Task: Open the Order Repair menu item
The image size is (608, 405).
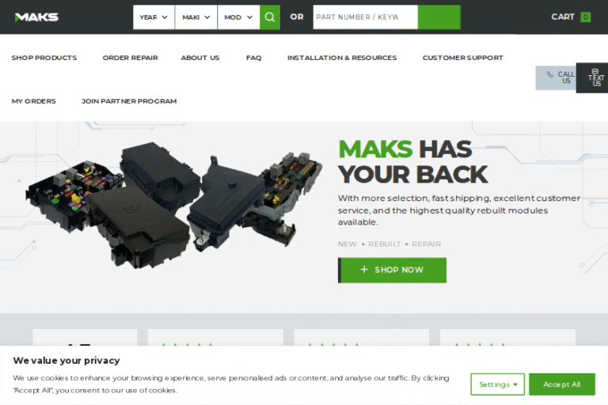Action: click(x=131, y=58)
